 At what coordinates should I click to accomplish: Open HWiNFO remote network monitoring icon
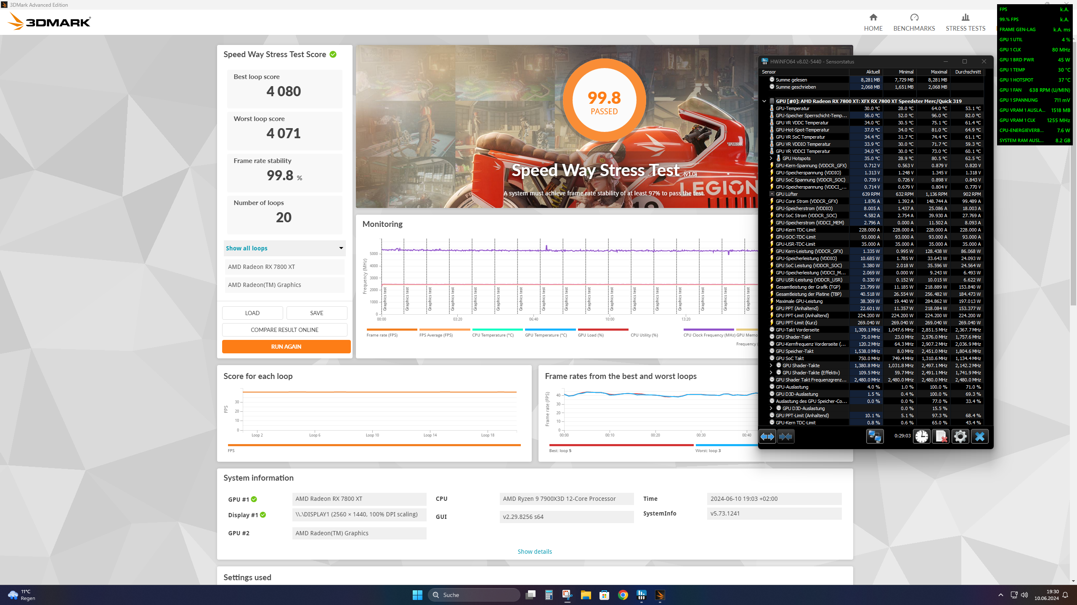tap(875, 437)
